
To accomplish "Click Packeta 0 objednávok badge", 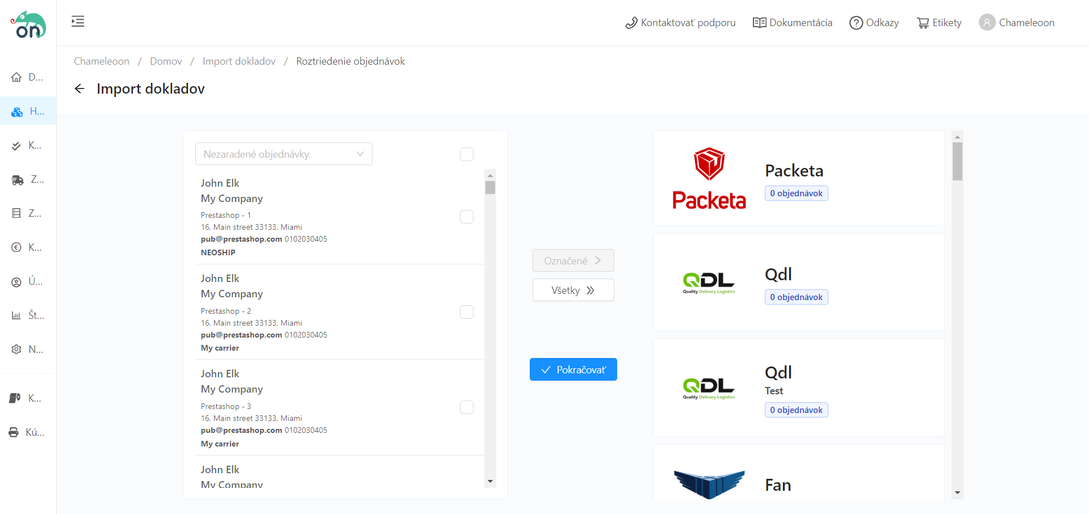I will pos(797,193).
